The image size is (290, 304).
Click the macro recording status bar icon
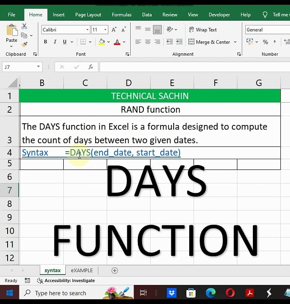[27, 280]
